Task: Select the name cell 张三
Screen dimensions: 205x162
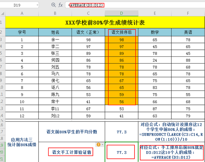Action: (x=55, y=53)
